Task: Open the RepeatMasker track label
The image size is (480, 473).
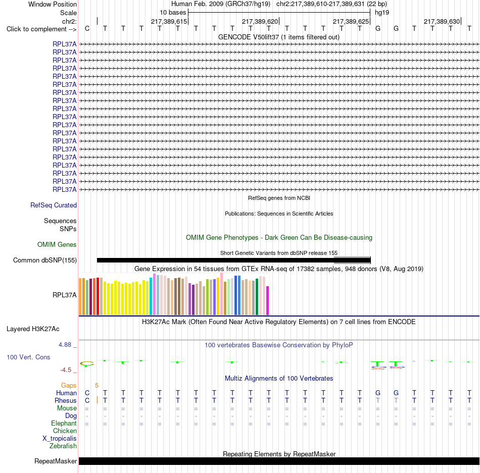Action: 56,461
